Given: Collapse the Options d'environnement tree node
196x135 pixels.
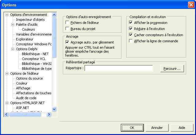Looking at the screenshot, I should click(x=7, y=15).
